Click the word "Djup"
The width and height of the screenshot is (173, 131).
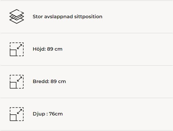pos(39,114)
